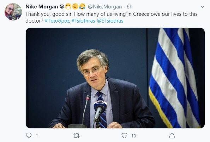This screenshot has width=210, height=142.
Task: Open the hashtag #Tsiothras
Action: (x=83, y=21)
